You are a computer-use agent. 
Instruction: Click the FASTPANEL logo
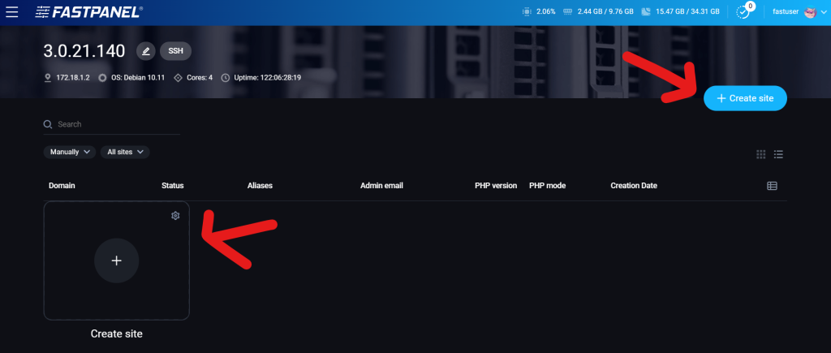pos(89,12)
